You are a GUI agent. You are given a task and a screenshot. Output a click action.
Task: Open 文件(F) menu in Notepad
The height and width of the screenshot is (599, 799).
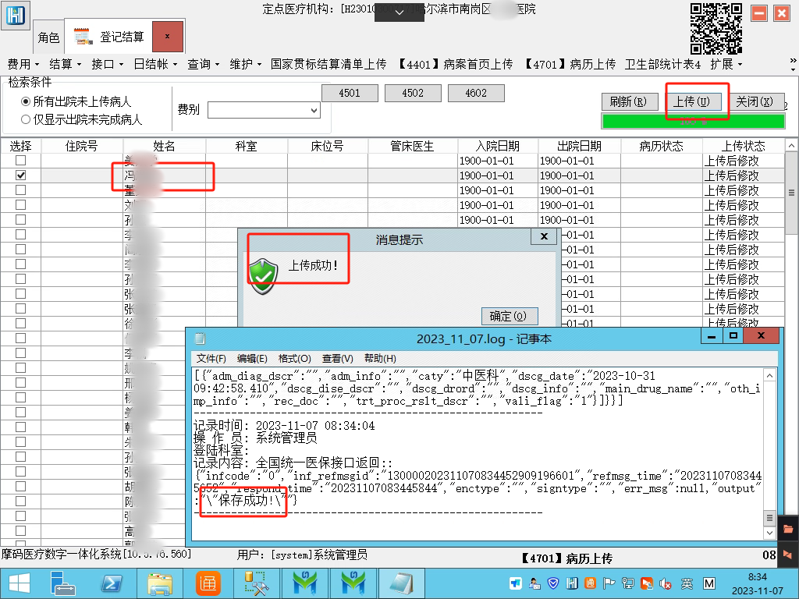(211, 358)
